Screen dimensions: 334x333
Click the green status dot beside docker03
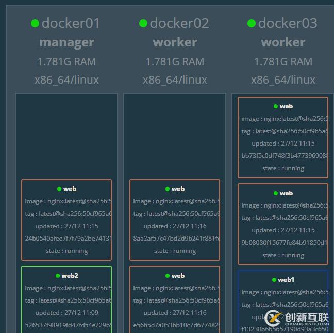(x=252, y=23)
